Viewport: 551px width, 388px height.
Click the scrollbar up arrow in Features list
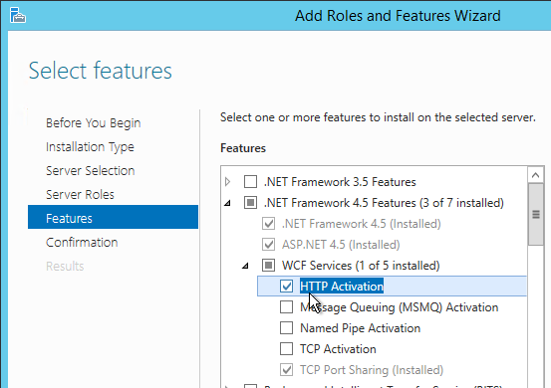click(535, 175)
